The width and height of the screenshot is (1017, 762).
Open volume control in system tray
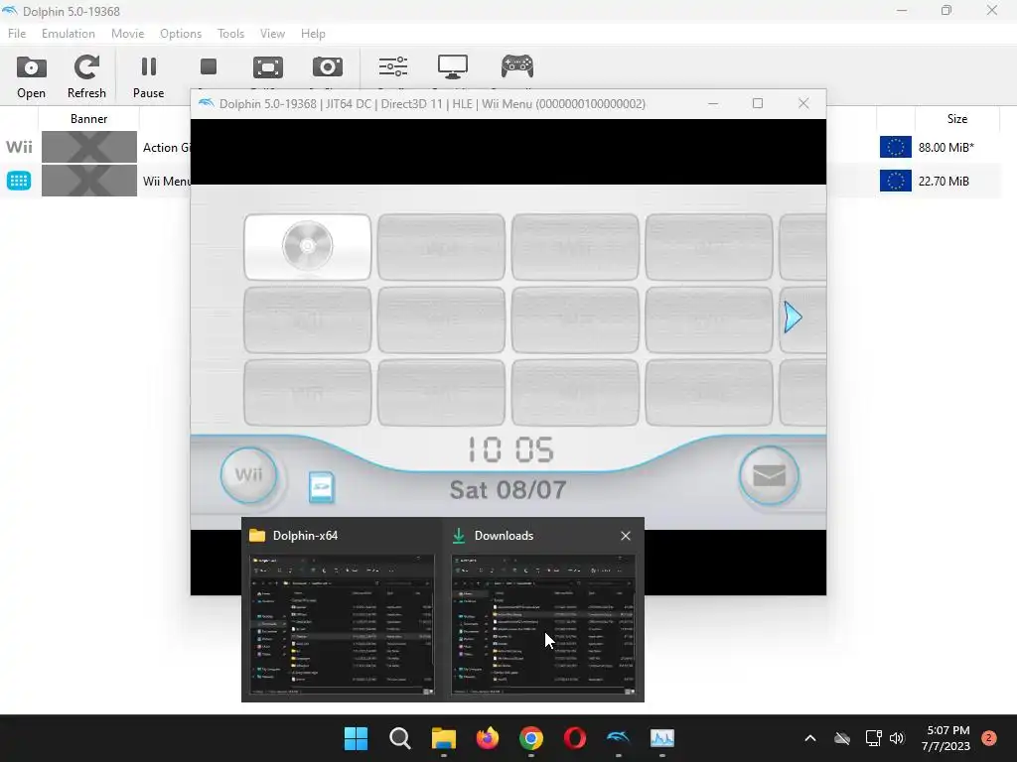[x=897, y=738]
